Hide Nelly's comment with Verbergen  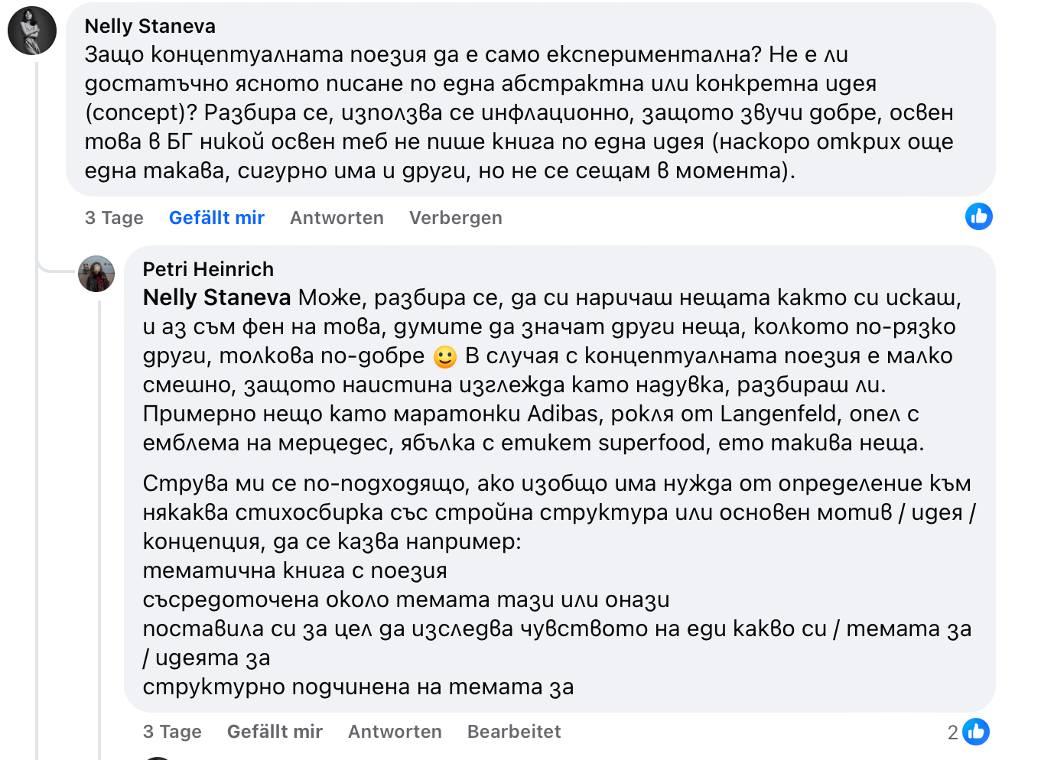455,218
